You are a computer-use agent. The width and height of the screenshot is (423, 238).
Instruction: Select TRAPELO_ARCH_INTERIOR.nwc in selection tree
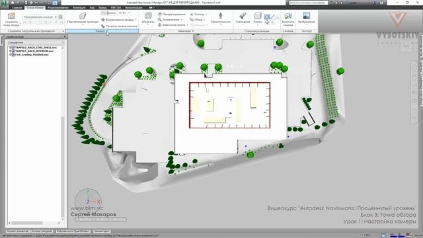coord(34,51)
